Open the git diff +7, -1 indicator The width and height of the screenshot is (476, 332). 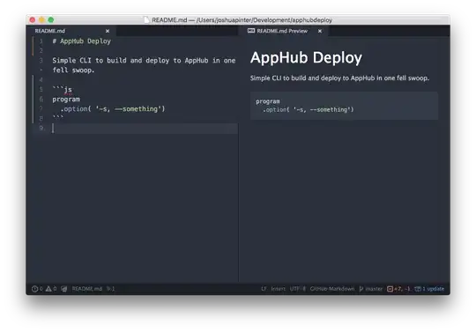coord(398,289)
